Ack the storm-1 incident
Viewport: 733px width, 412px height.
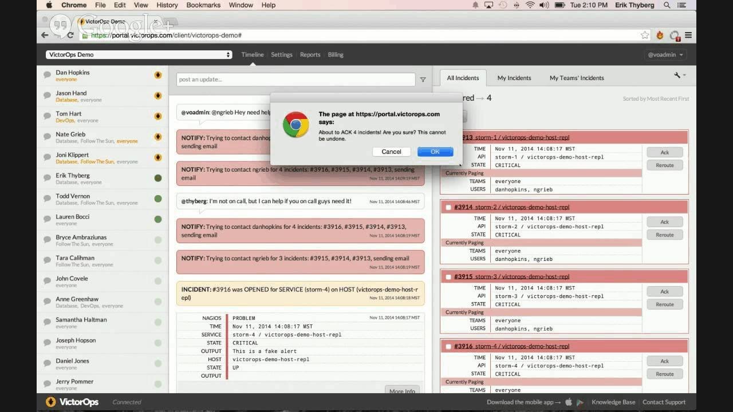[x=665, y=152]
